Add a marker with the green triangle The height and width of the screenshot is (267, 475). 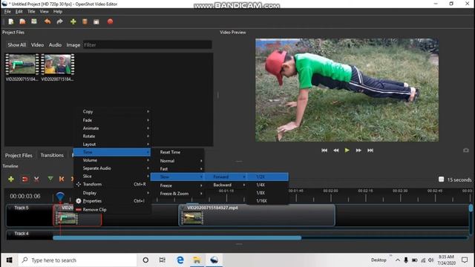point(50,179)
